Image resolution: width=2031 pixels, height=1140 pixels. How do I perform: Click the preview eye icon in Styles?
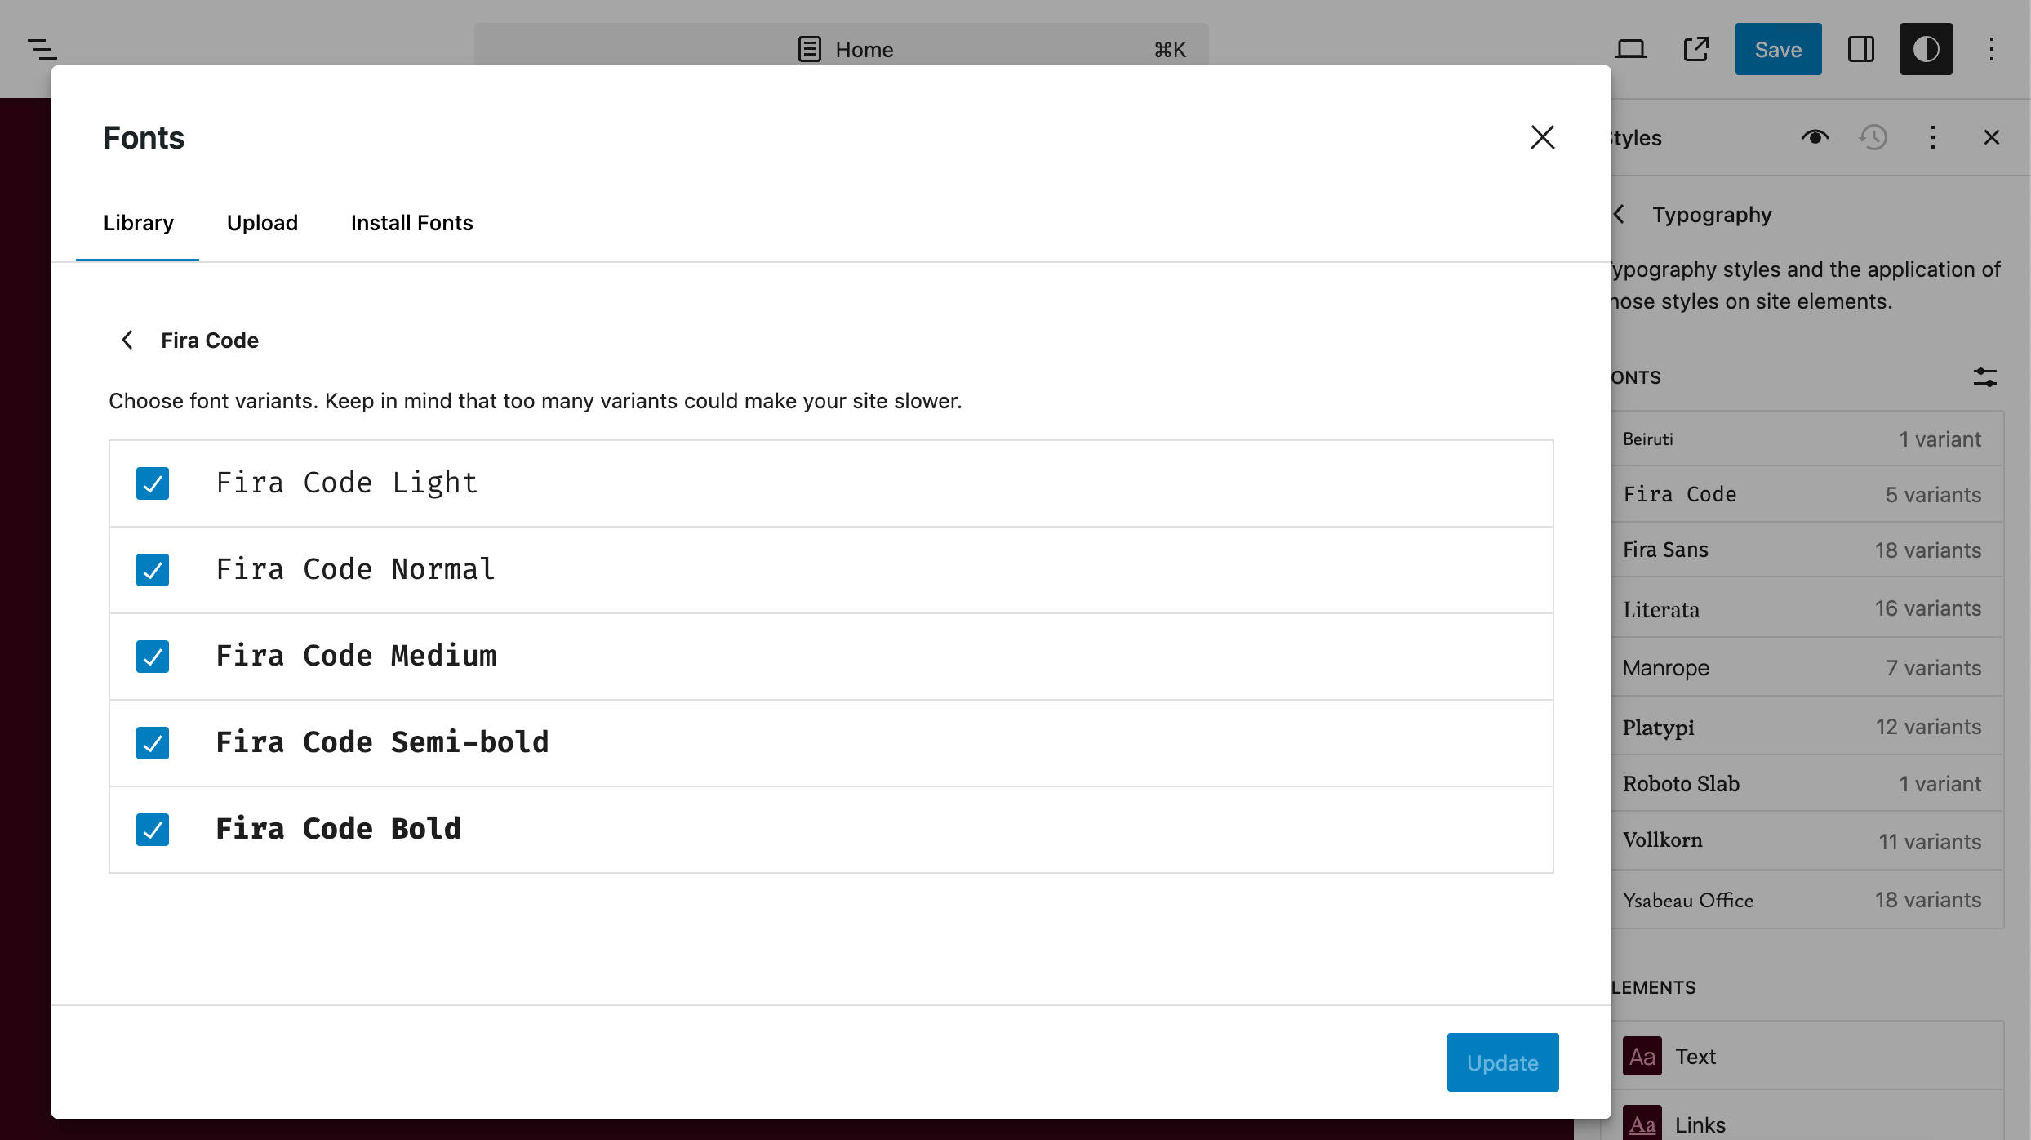coord(1815,136)
